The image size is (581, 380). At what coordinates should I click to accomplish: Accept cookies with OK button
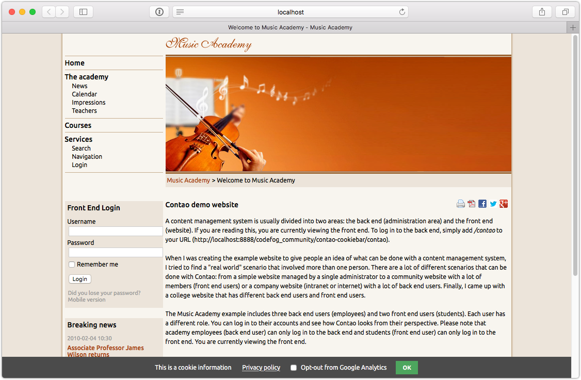click(x=407, y=368)
